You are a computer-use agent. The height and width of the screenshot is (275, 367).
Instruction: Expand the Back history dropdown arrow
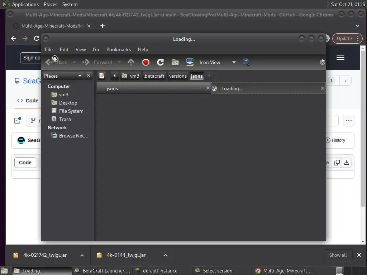pos(74,62)
